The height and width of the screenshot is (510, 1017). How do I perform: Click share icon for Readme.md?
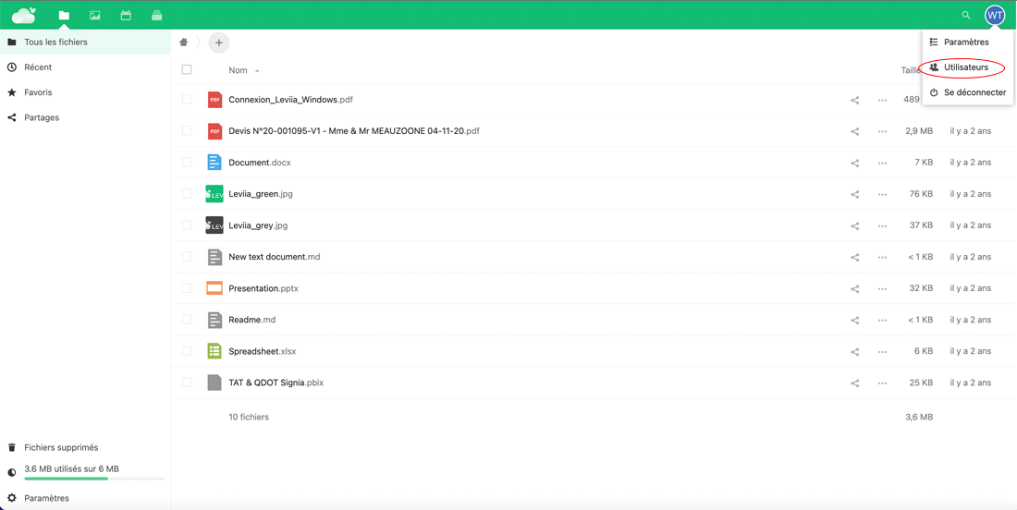pyautogui.click(x=855, y=320)
